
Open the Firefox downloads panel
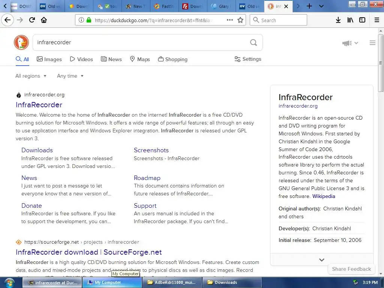(338, 20)
